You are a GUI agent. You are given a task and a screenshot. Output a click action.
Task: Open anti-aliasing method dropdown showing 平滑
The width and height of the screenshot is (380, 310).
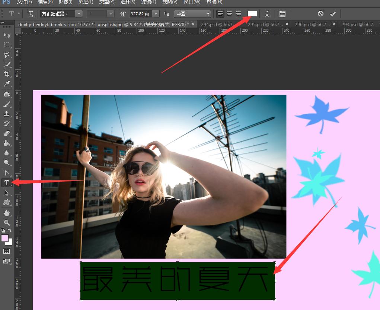click(192, 14)
